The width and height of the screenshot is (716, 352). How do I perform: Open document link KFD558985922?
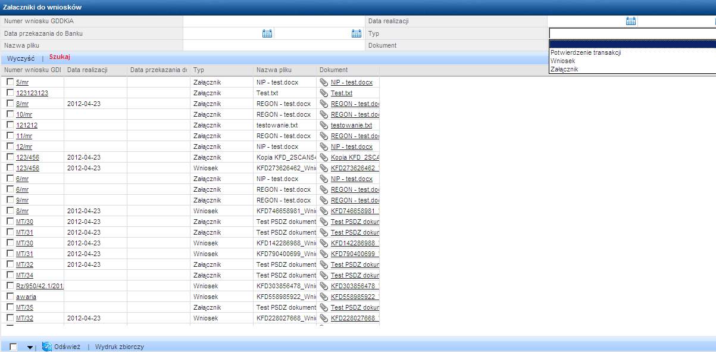tap(355, 297)
